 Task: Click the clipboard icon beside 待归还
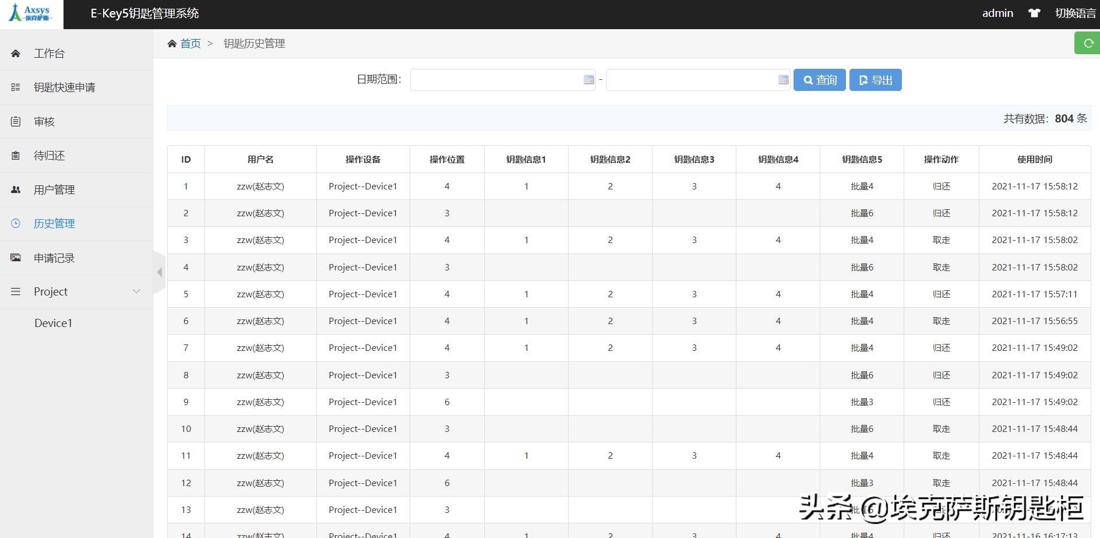[x=16, y=156]
